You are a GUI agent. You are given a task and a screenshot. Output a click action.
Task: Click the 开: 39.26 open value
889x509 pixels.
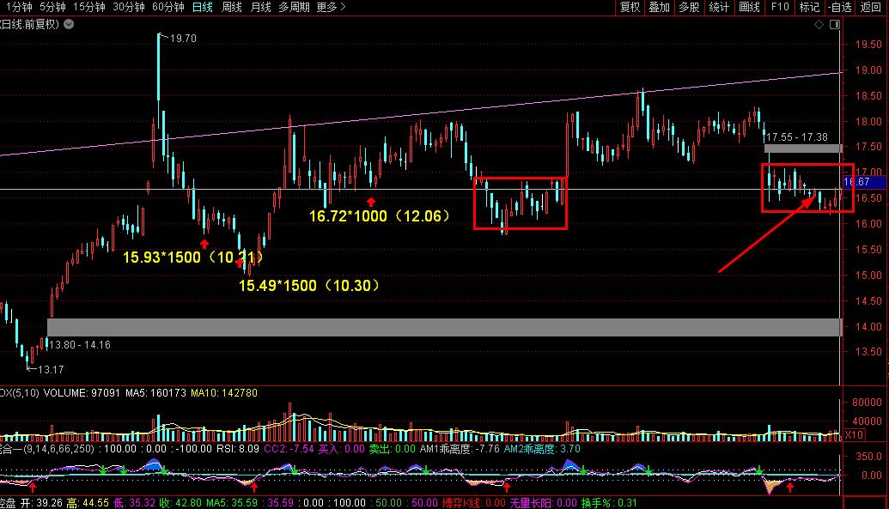point(42,503)
